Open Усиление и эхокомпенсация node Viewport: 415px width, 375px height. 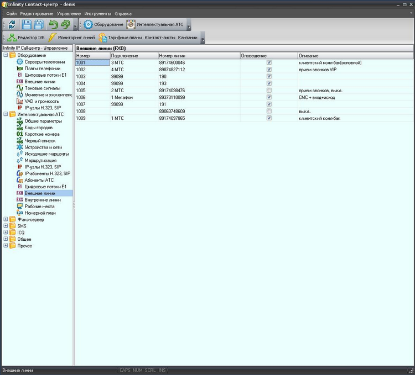coord(48,94)
